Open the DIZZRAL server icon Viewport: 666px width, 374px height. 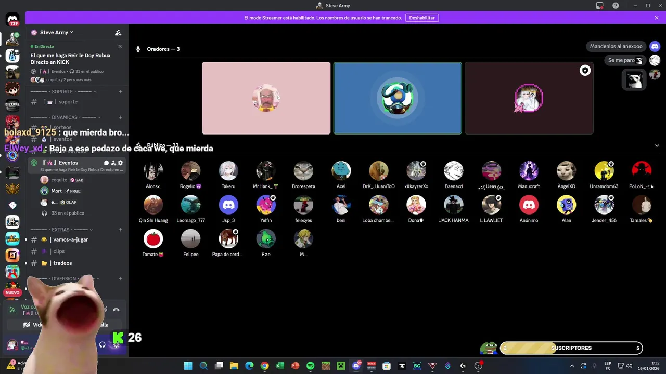point(12,105)
